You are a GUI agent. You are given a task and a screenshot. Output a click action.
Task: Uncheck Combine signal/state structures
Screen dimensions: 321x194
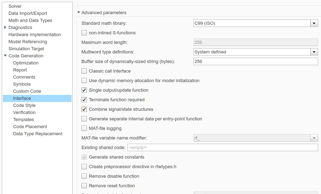84,109
